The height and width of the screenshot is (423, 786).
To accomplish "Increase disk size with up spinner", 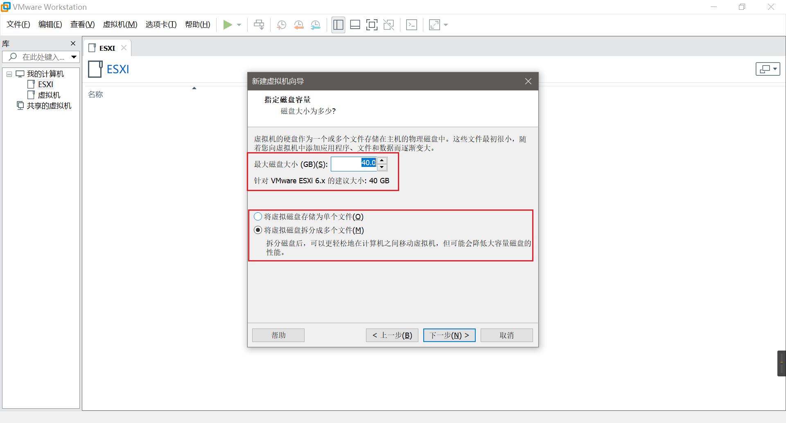I will (x=382, y=160).
